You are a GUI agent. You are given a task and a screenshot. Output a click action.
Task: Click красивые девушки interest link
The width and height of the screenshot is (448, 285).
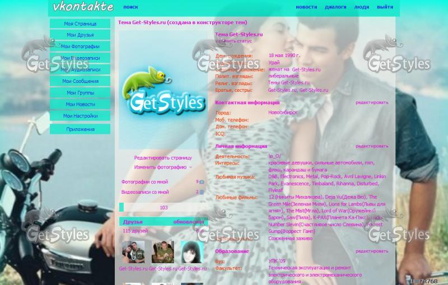tap(290, 163)
